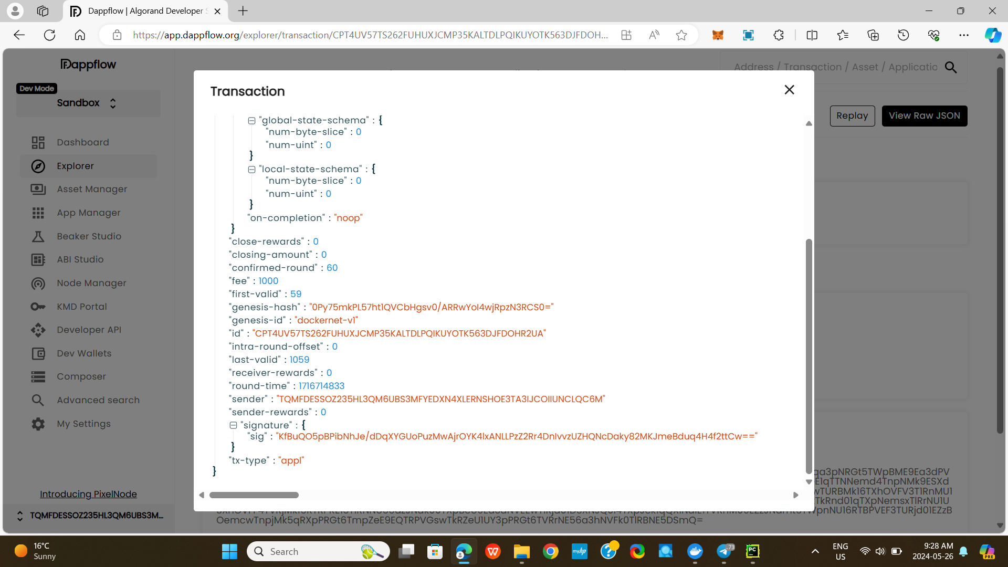
Task: Click the KMD Portal key icon
Action: click(x=38, y=307)
